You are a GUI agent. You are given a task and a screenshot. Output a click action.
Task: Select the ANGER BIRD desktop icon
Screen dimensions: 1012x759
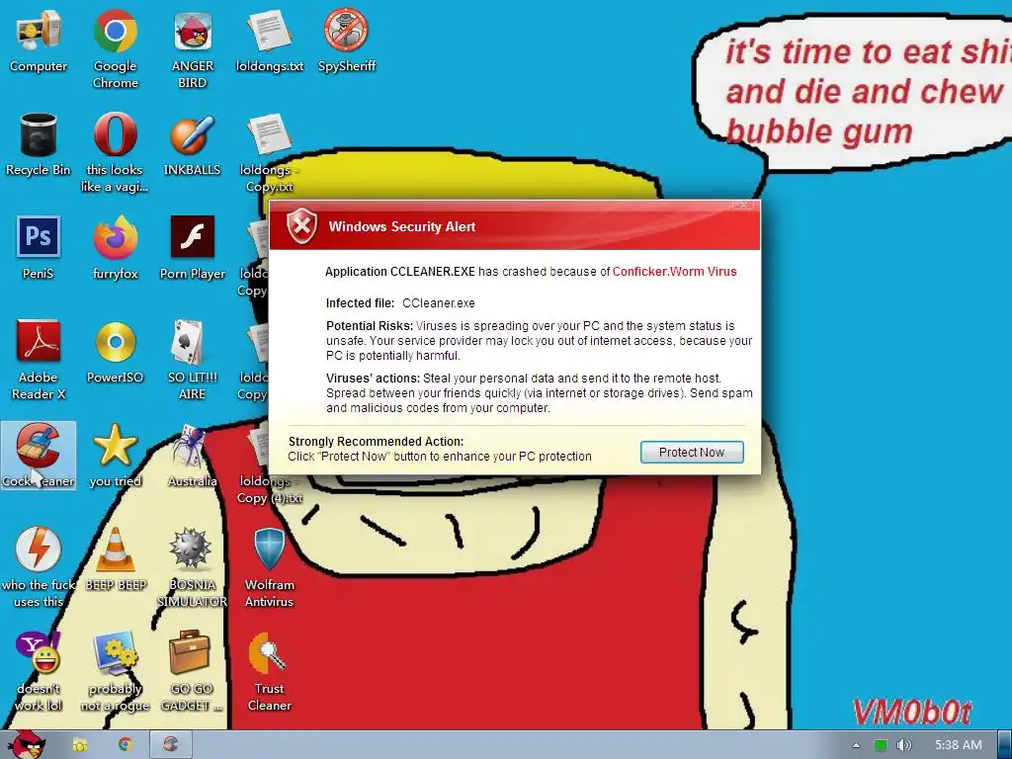(x=193, y=48)
